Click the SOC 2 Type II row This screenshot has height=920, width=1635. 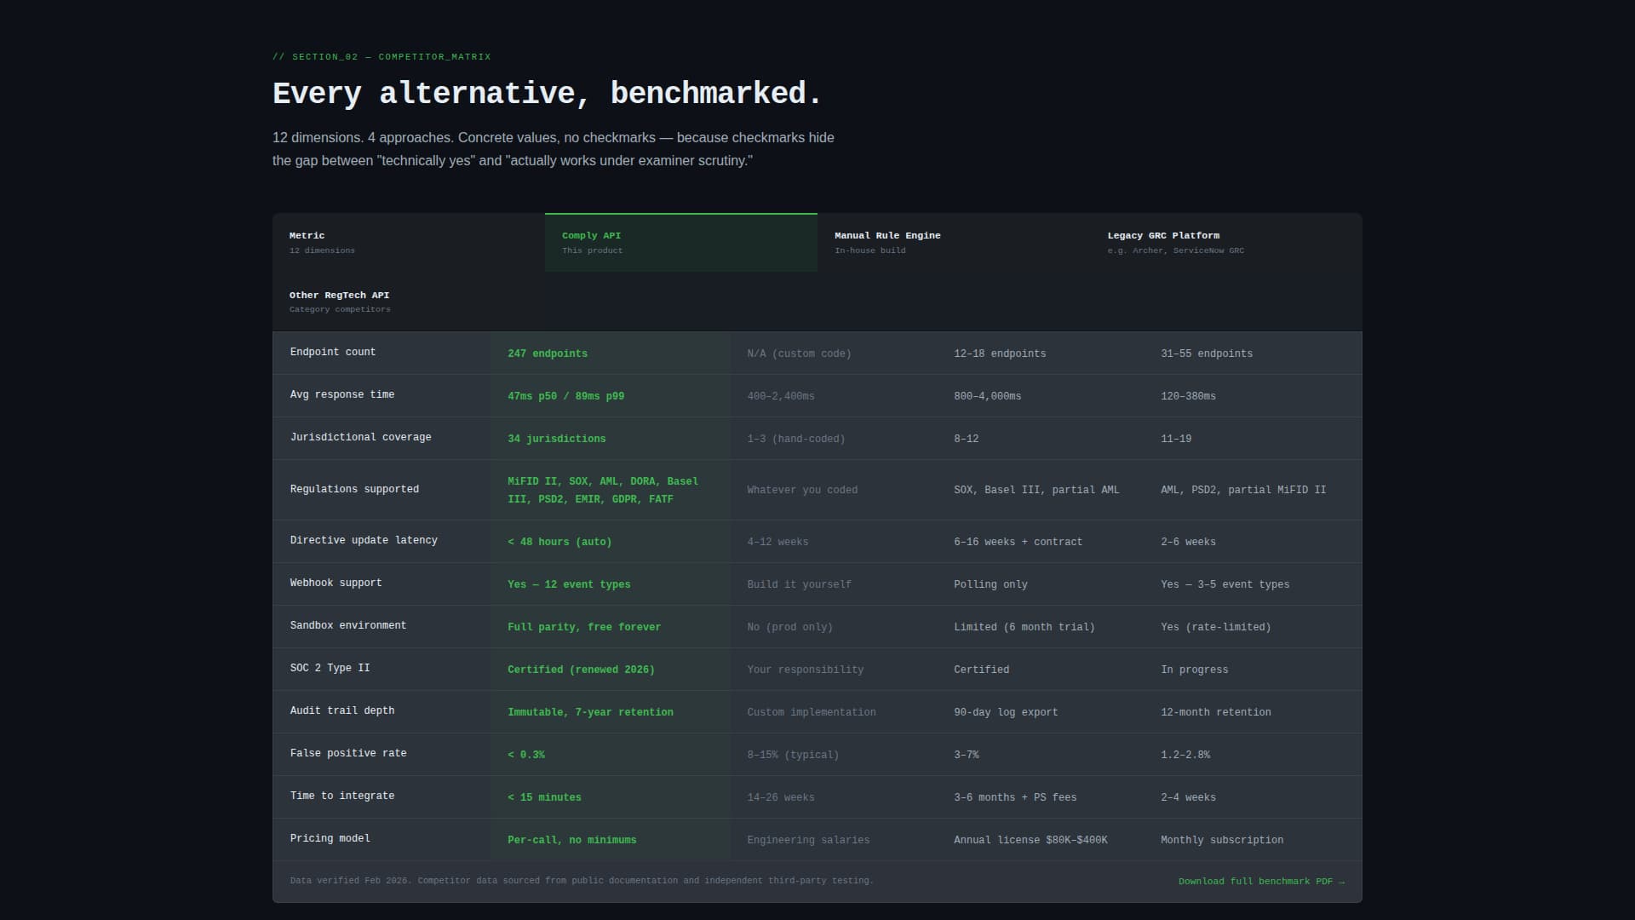[x=330, y=668]
